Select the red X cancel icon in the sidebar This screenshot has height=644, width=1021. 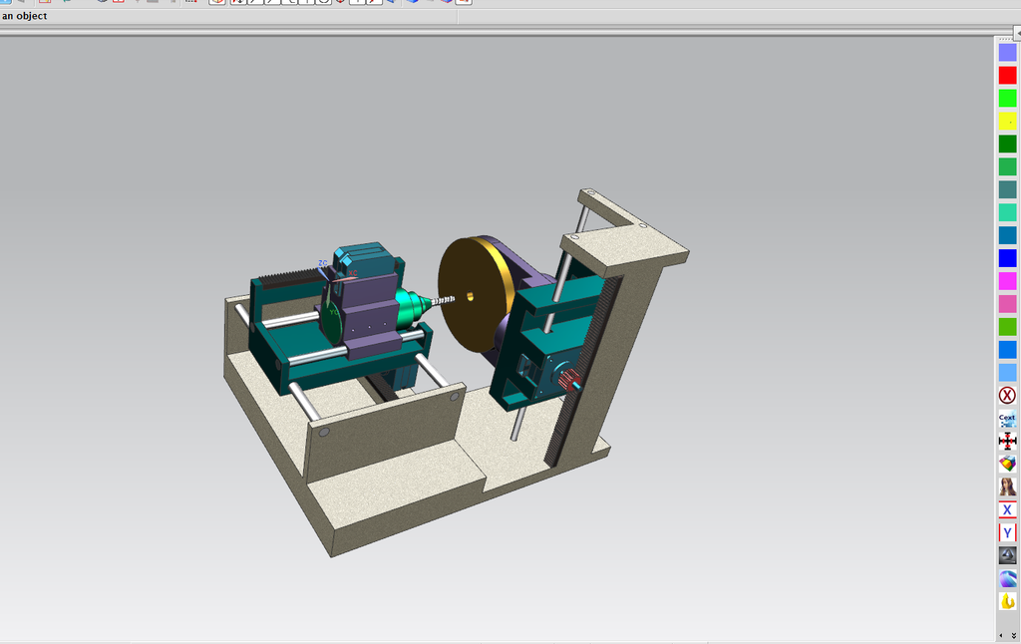(1008, 395)
